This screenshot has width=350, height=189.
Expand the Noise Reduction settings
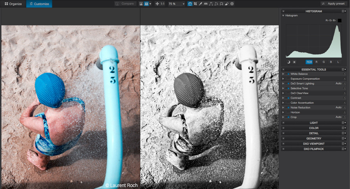tap(283, 108)
